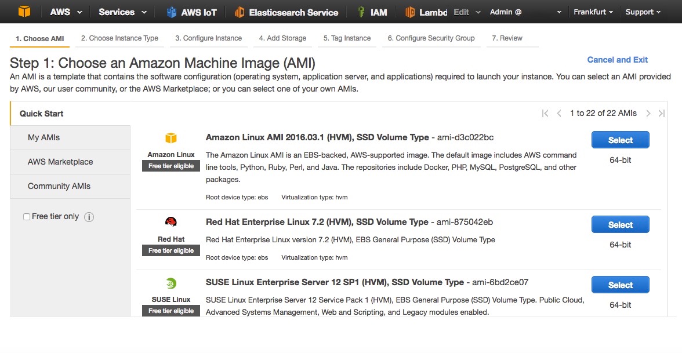Click the AWS cube logo icon

click(x=24, y=12)
